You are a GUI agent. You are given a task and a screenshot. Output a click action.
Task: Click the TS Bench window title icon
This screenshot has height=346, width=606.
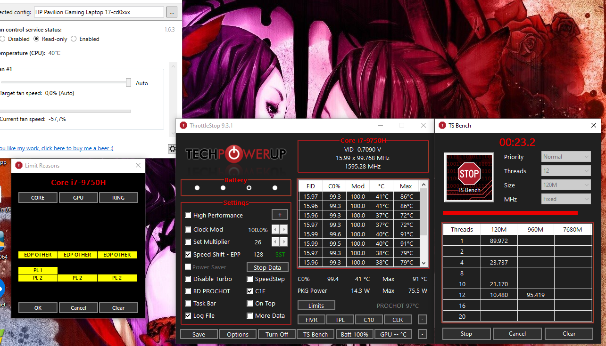[x=442, y=125]
